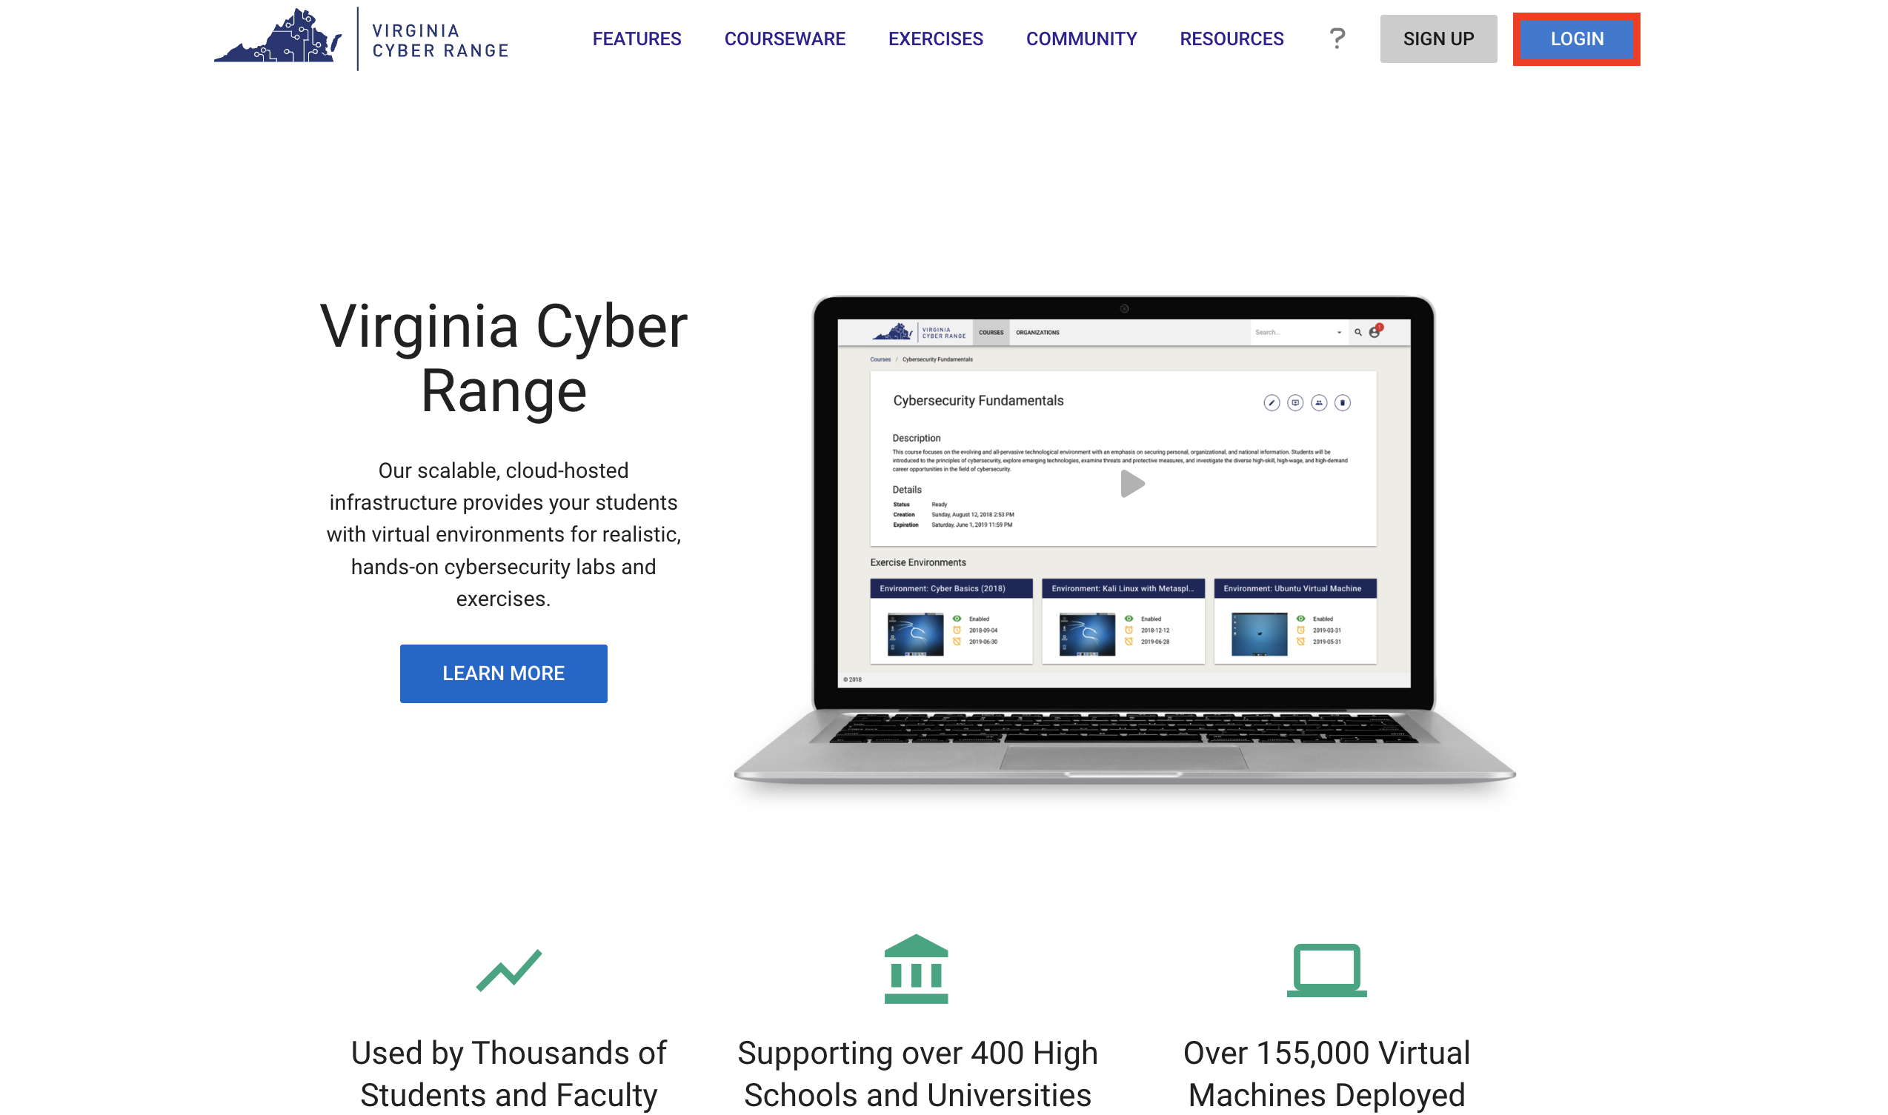Click the LEARN MORE button
This screenshot has height=1115, width=1888.
[503, 673]
